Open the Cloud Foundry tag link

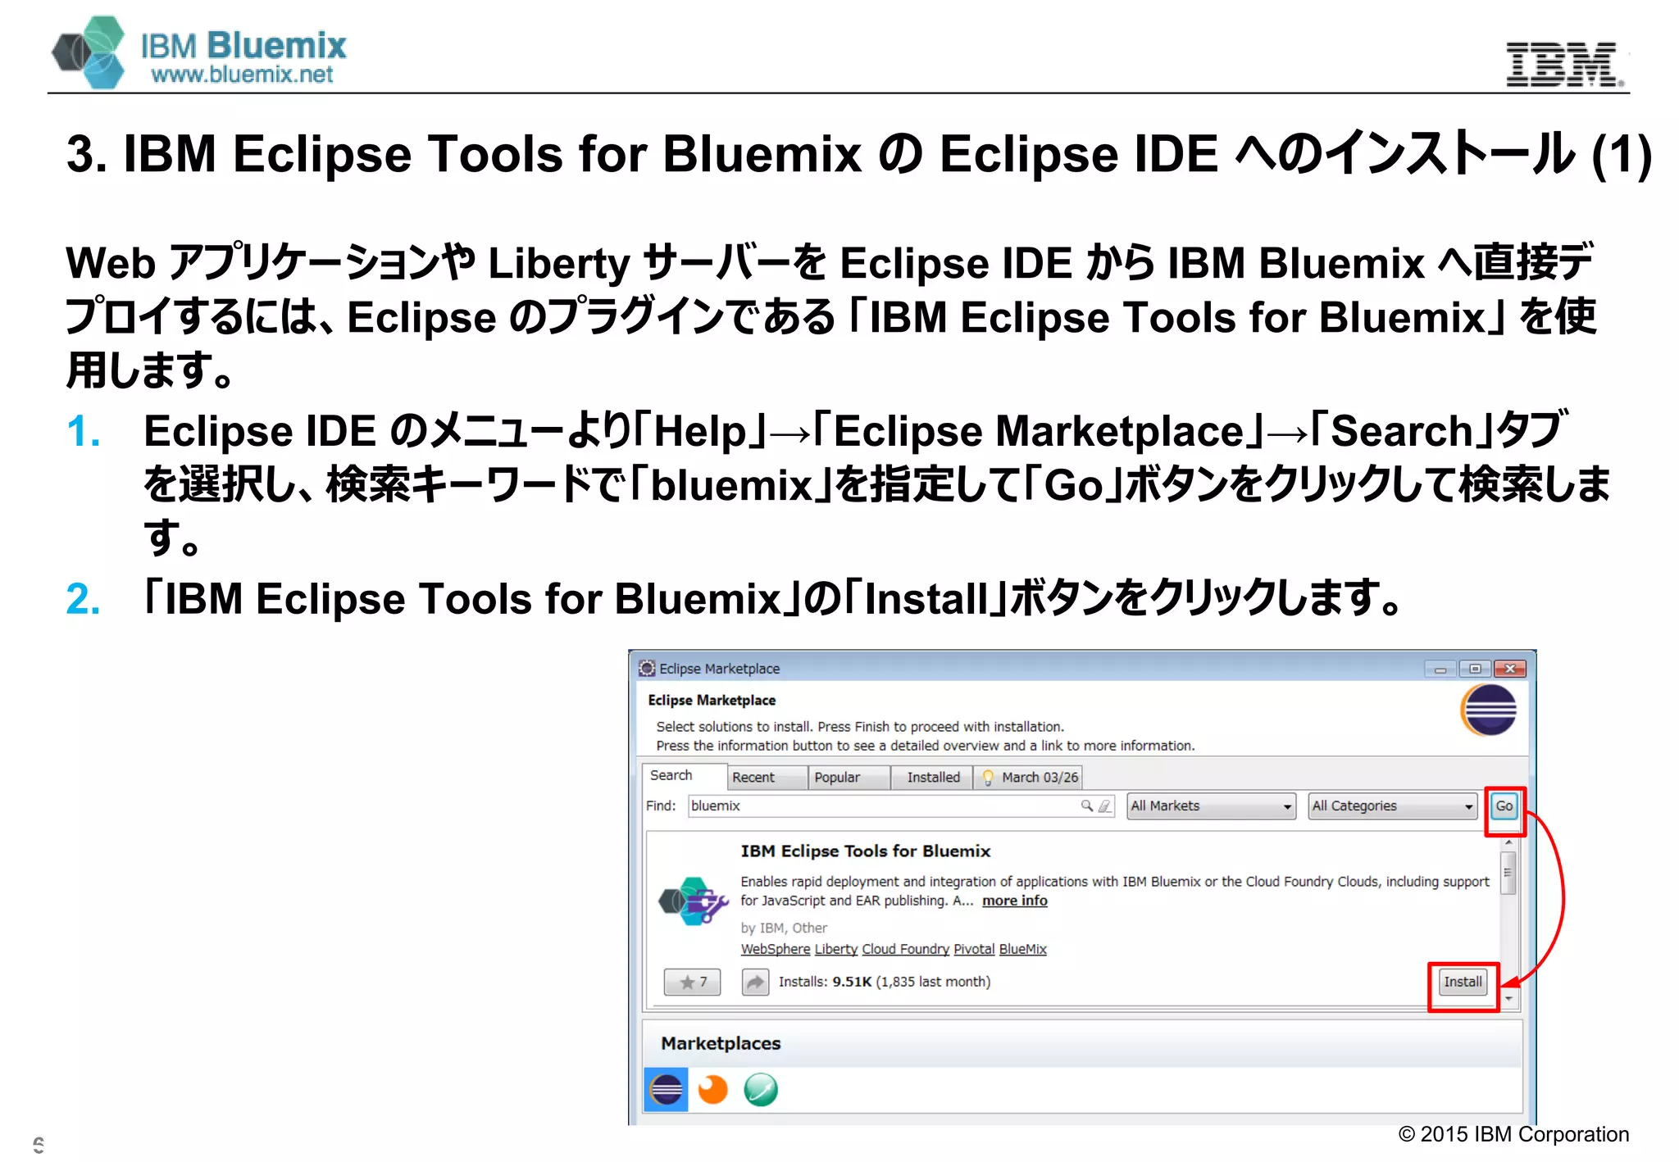tap(905, 949)
